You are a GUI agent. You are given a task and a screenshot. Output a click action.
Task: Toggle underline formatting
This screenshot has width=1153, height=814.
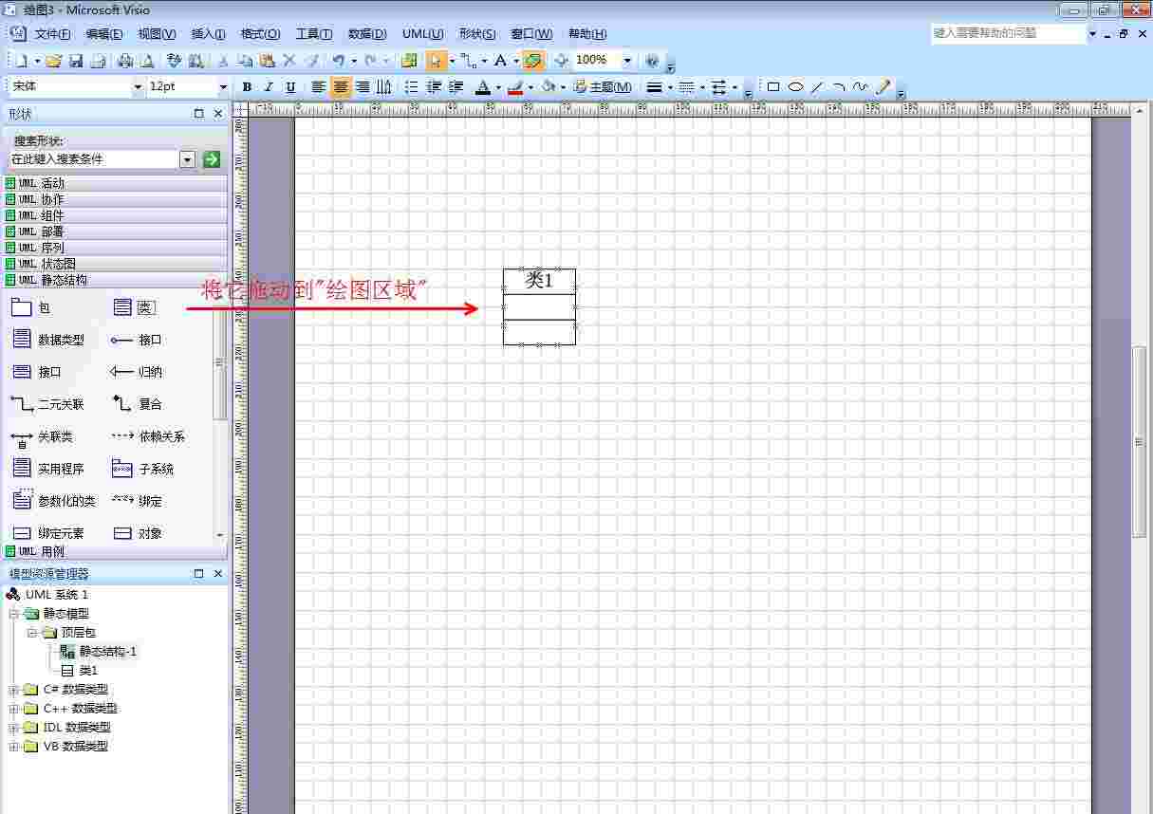tap(291, 86)
